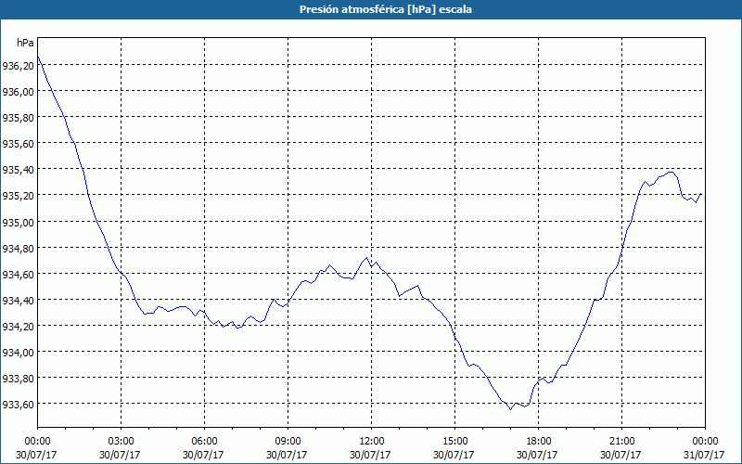Click the 00:00 time label dated 30/07/17
The width and height of the screenshot is (742, 464).
tap(37, 442)
